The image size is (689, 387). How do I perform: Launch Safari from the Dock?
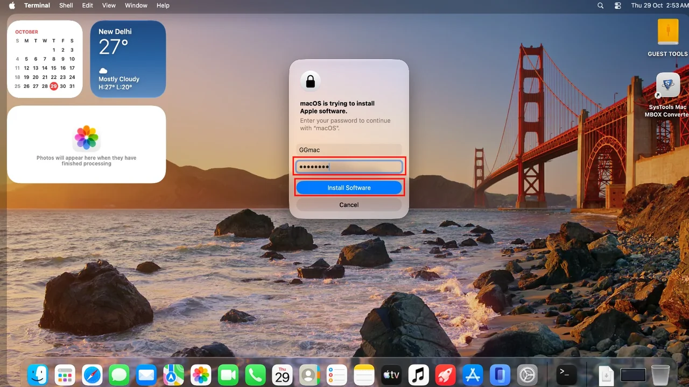(x=92, y=375)
